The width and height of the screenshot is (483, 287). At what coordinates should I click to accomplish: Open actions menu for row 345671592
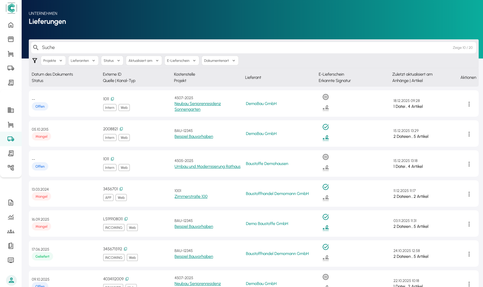pos(469,254)
